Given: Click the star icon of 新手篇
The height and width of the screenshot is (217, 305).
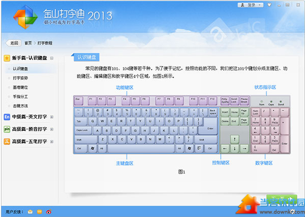Looking at the screenshot, I should click(7, 58).
